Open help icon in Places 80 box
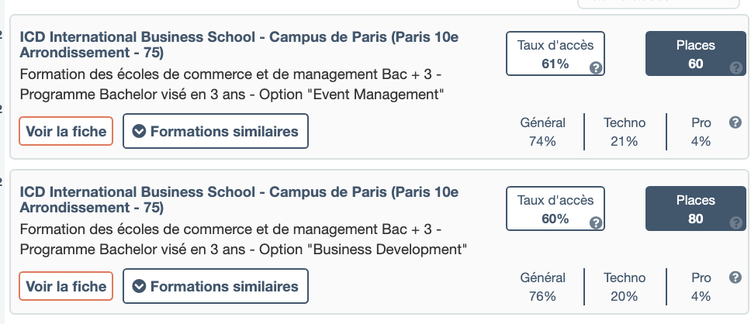The image size is (751, 324). 735,222
